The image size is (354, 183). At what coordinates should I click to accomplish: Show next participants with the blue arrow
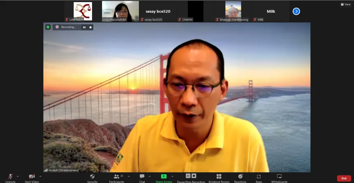tap(296, 11)
